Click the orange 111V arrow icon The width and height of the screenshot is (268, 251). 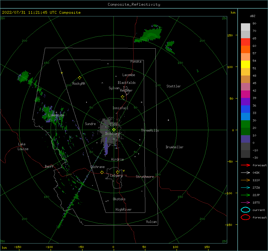click(245, 180)
